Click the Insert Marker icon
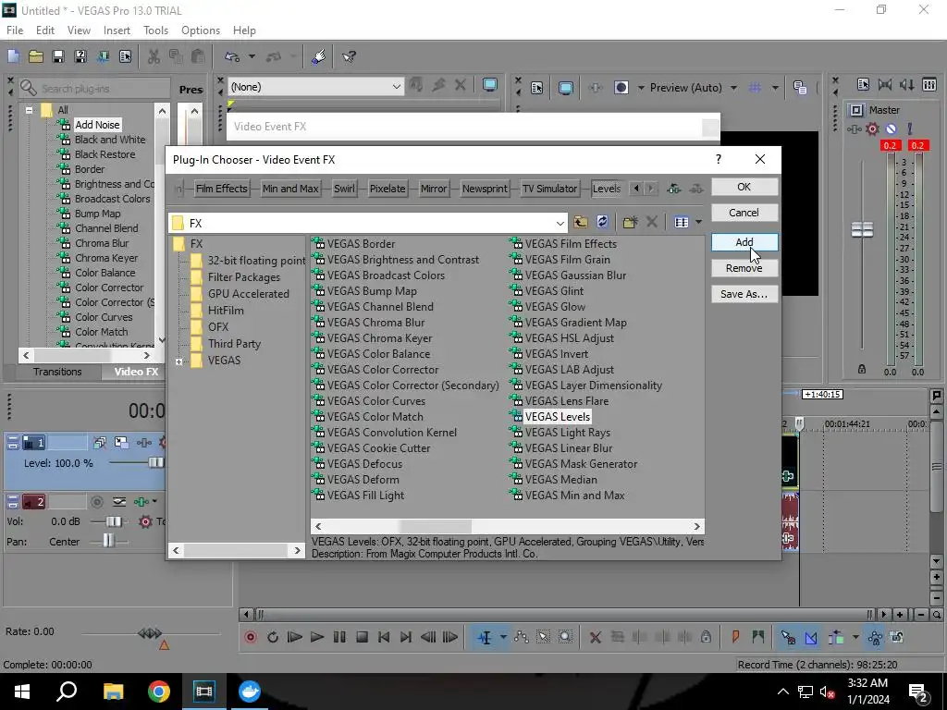 tap(735, 637)
